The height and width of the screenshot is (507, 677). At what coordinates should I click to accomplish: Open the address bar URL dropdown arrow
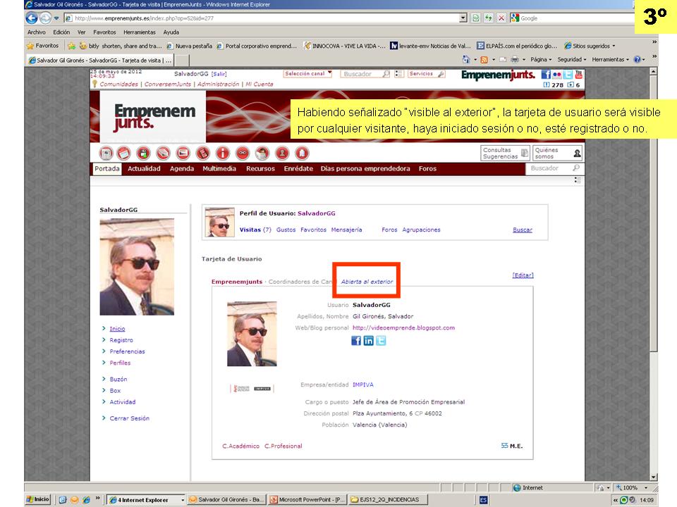(x=463, y=18)
